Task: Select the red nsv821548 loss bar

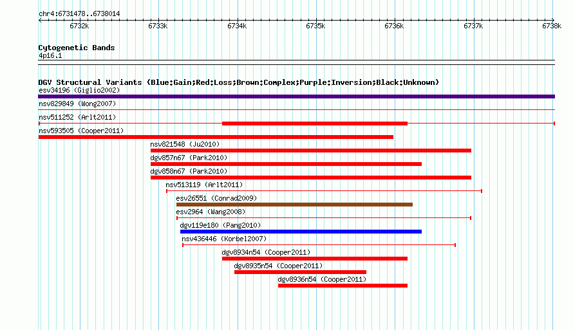Action: click(311, 151)
